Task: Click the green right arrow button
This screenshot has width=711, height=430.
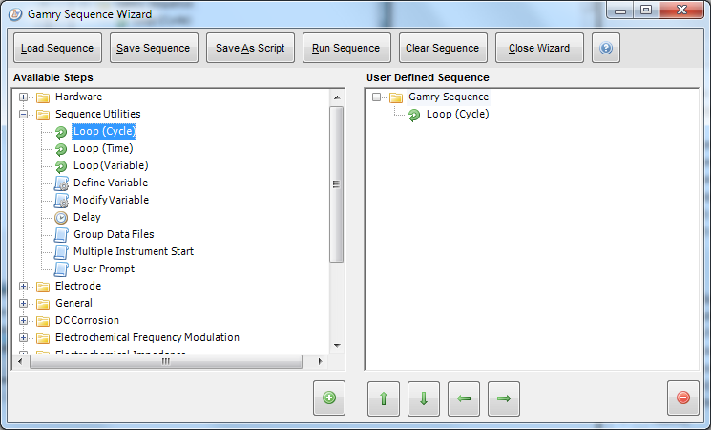Action: 504,398
